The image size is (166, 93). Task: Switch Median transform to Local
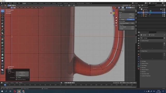[131, 19]
